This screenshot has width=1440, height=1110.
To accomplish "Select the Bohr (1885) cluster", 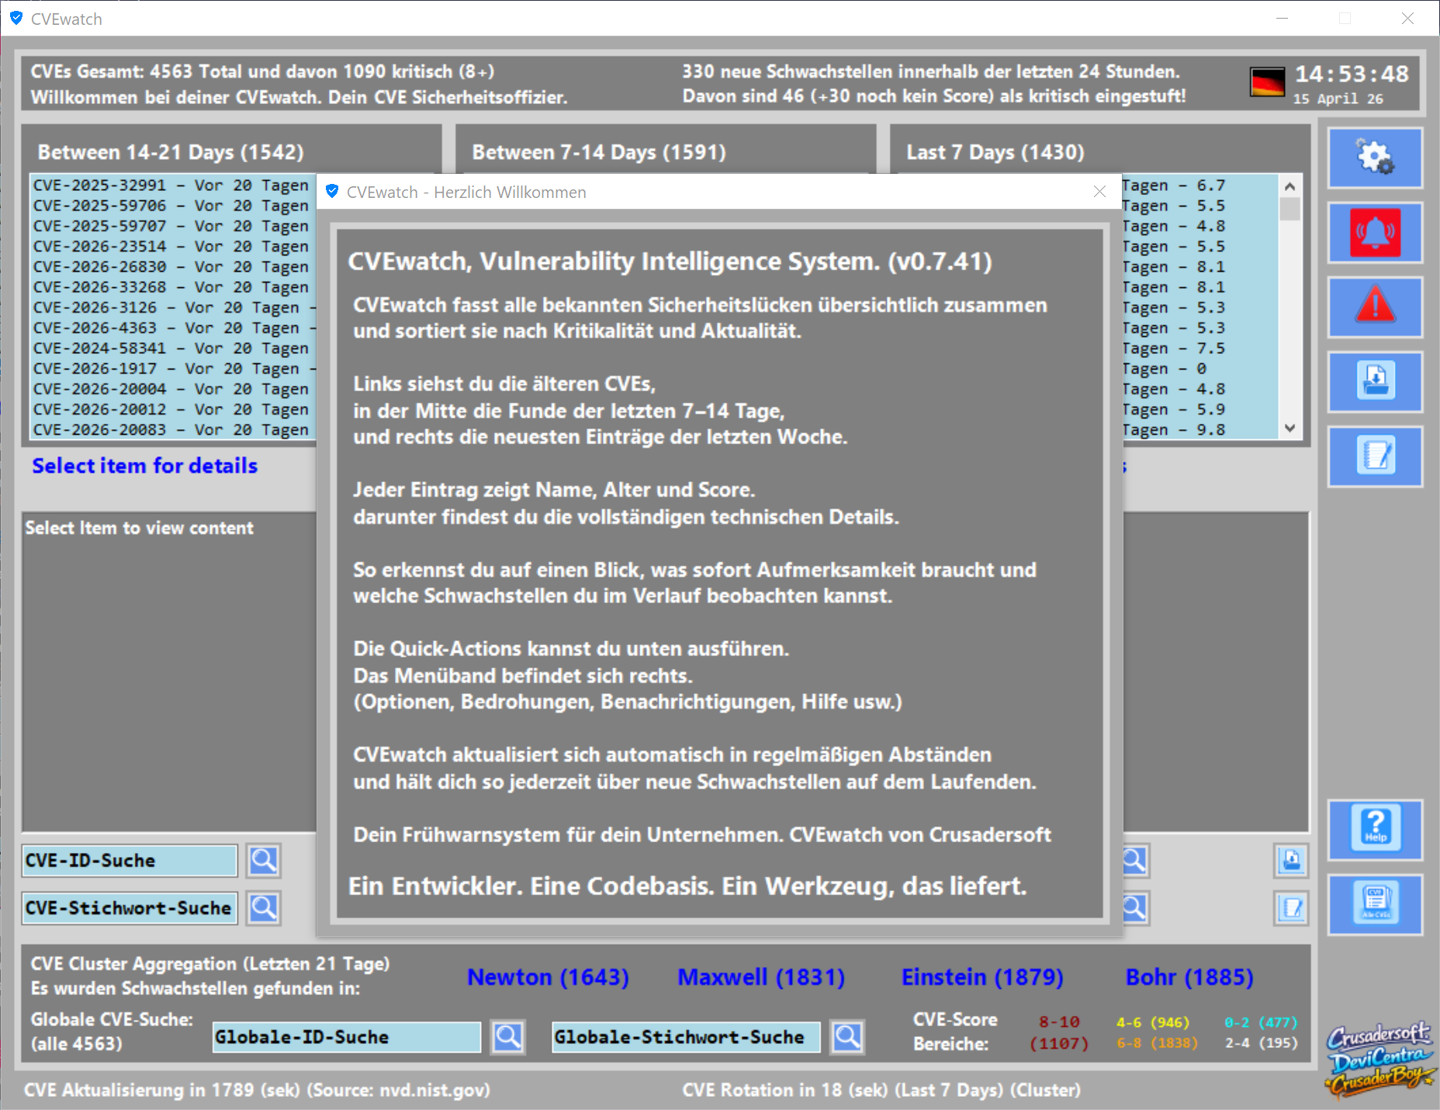I will (x=1189, y=977).
